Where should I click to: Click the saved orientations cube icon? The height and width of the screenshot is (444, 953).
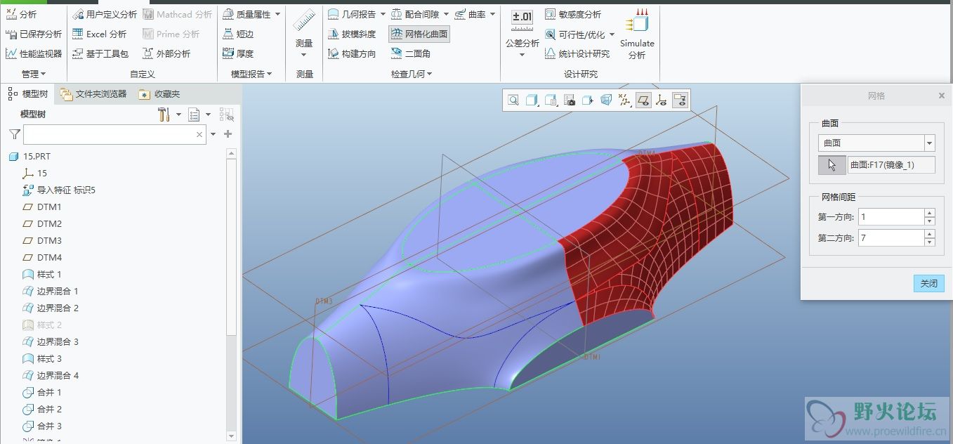click(551, 100)
